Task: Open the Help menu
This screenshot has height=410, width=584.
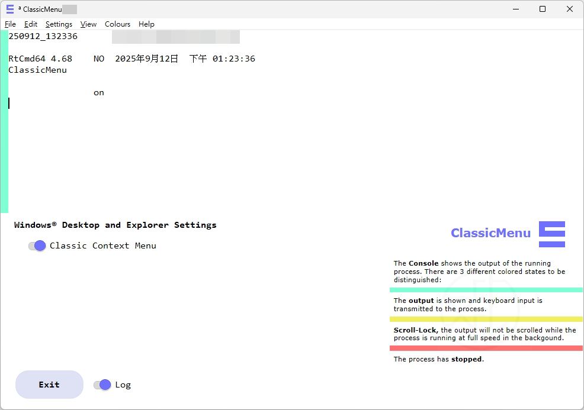Action: [146, 24]
